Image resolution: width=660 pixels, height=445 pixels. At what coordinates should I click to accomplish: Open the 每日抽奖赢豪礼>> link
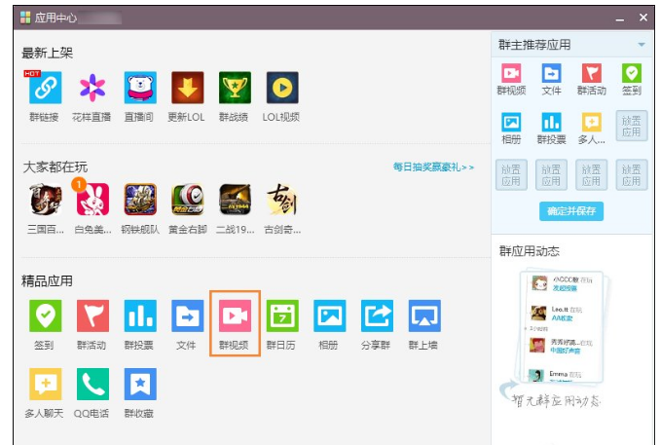click(x=433, y=167)
